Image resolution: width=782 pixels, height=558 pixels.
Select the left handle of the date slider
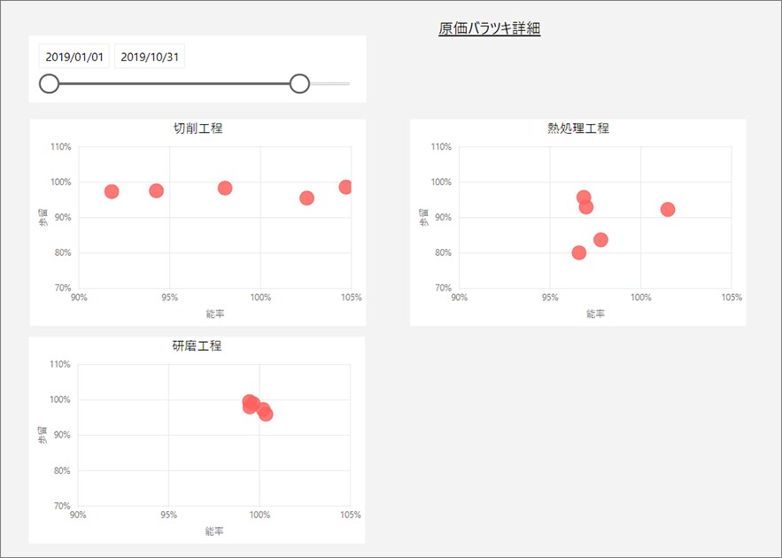coord(50,84)
